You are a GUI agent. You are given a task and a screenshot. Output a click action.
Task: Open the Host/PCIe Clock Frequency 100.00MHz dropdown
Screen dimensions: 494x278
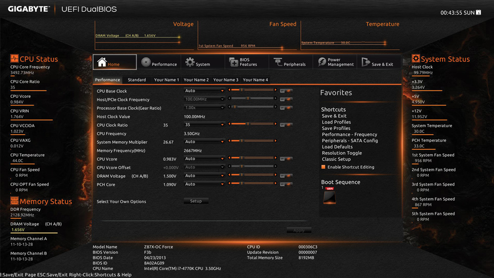pyautogui.click(x=204, y=99)
